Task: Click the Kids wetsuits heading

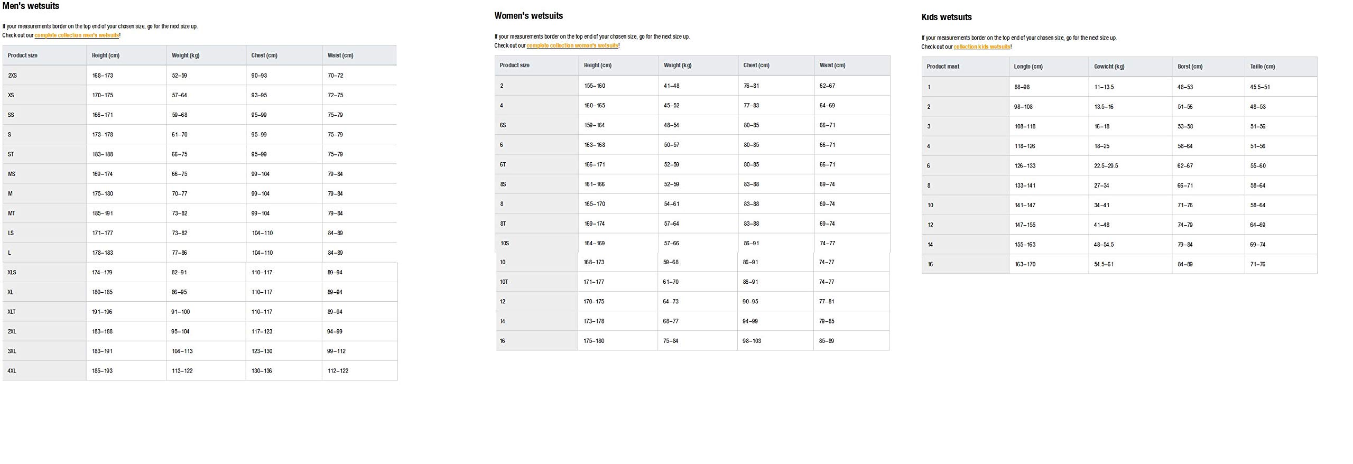Action: coord(947,17)
